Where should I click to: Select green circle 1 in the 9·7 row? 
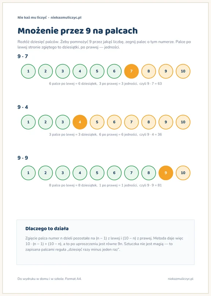(x=28, y=71)
